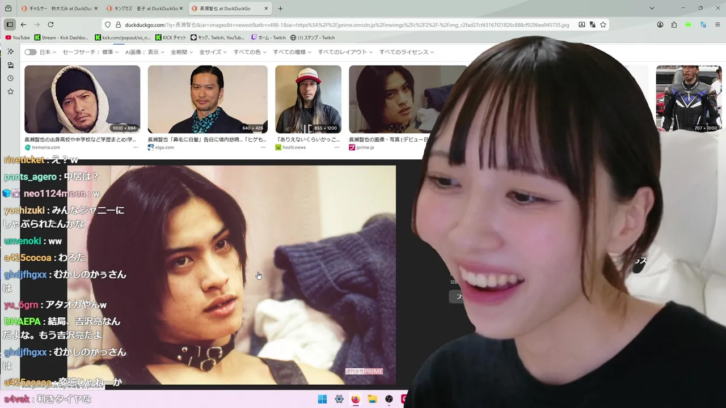The height and width of the screenshot is (408, 726).
Task: Select the red cap 855 × 1200 thumbnail
Action: pyautogui.click(x=309, y=99)
